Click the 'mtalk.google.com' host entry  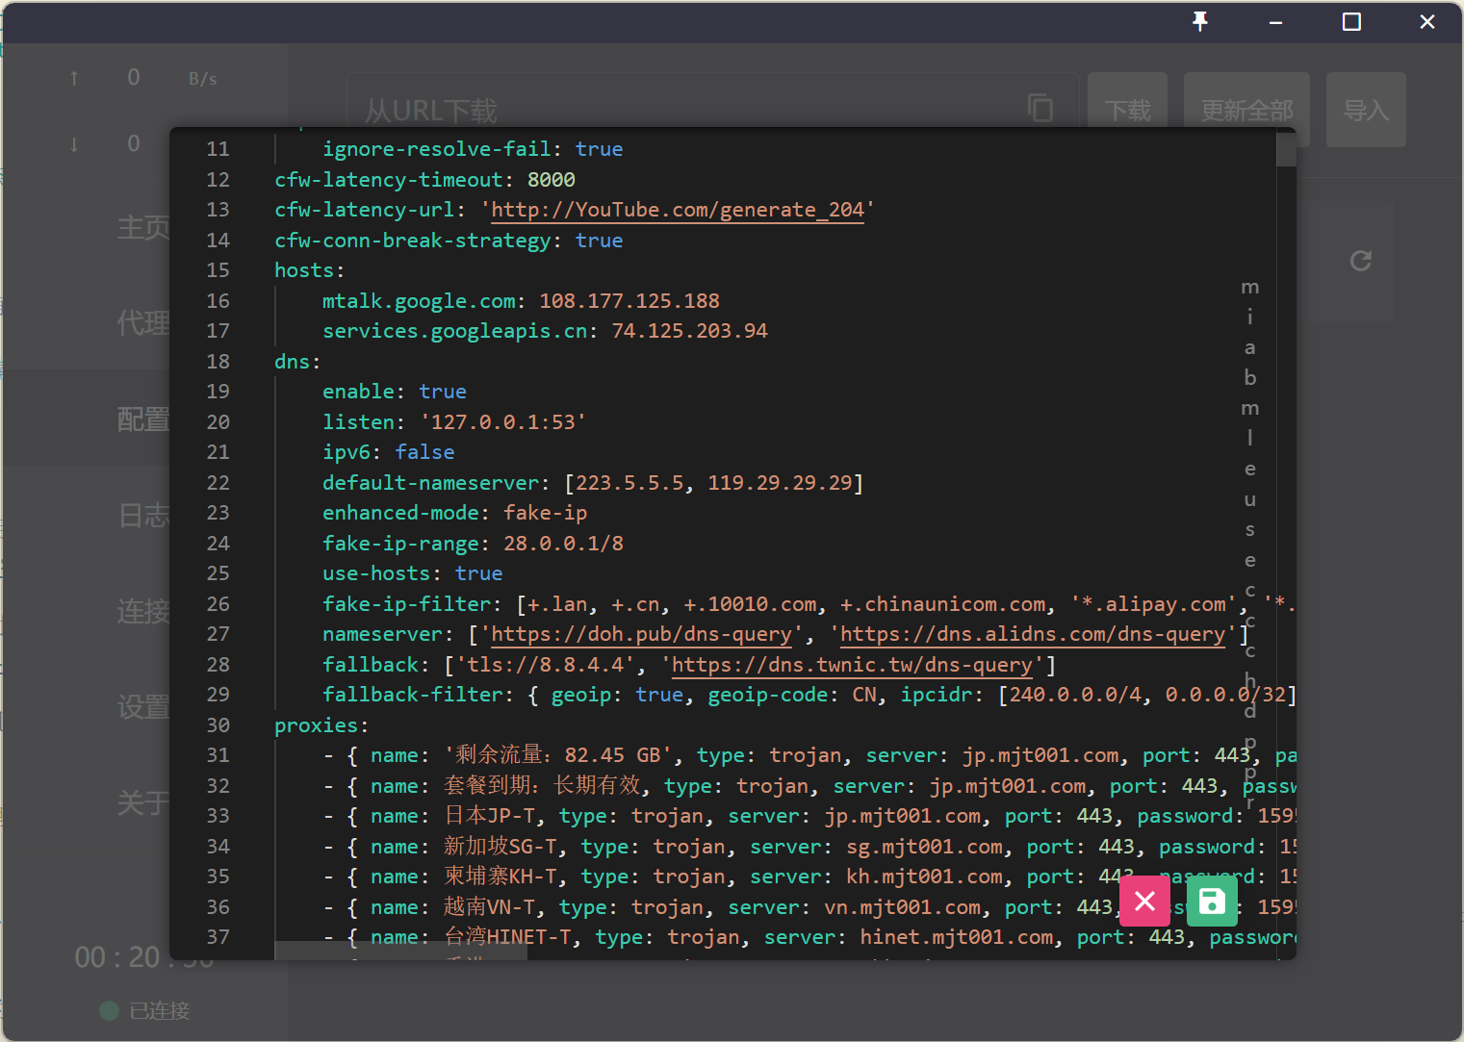[419, 301]
